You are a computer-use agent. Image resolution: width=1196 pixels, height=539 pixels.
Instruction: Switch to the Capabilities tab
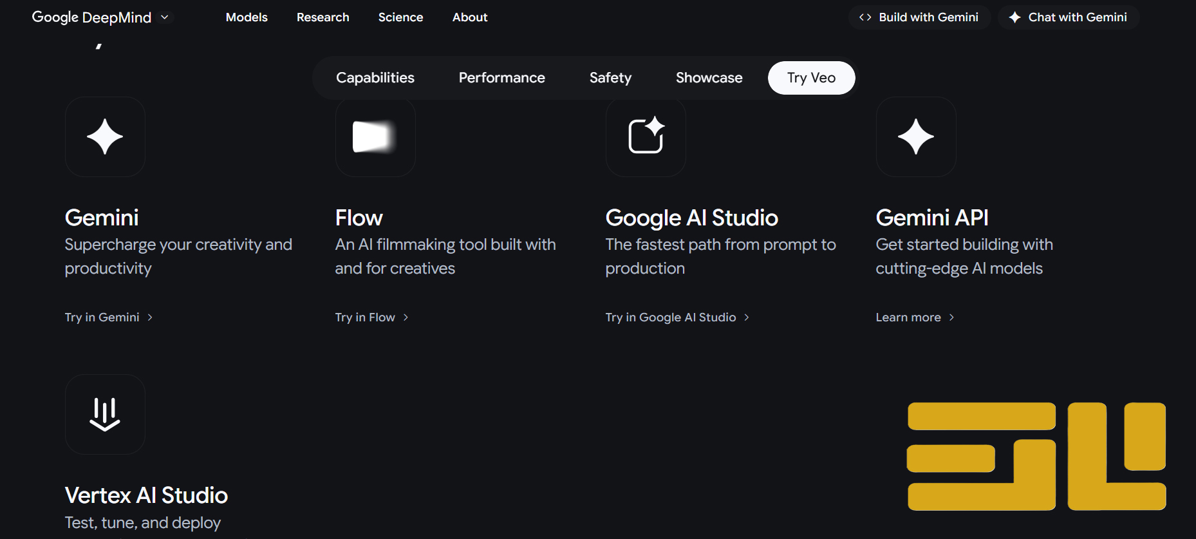(375, 78)
